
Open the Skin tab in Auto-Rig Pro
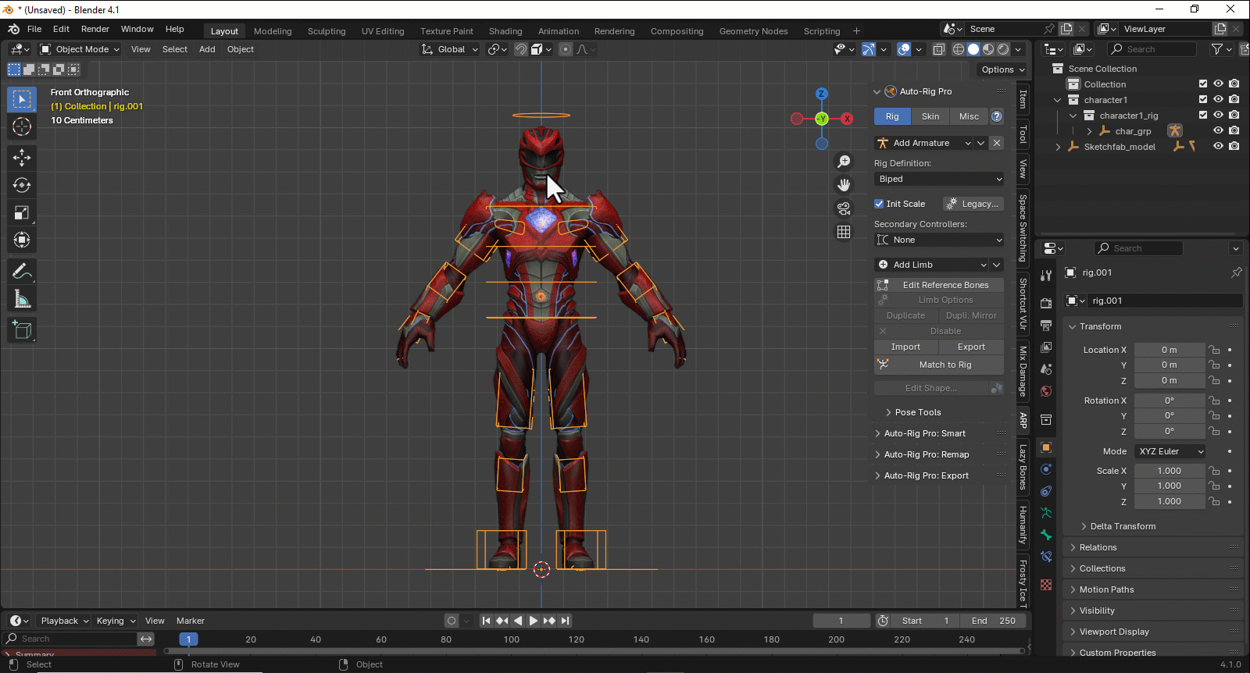[930, 116]
